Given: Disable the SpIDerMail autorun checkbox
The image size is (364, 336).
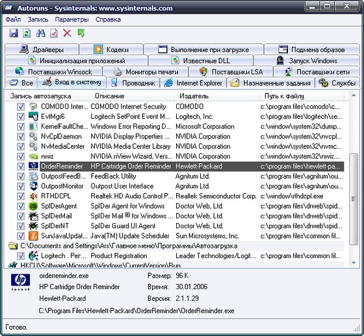Looking at the screenshot, I should [x=21, y=216].
